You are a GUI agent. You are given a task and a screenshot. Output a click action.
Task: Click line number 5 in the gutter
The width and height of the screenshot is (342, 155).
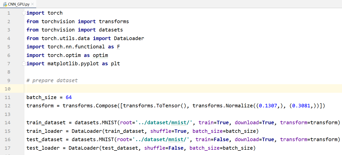pos(9,47)
